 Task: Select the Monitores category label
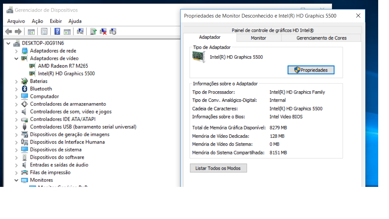(42, 180)
